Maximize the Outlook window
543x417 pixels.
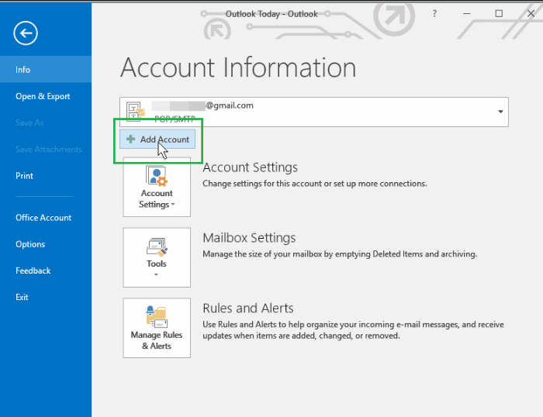coord(498,13)
